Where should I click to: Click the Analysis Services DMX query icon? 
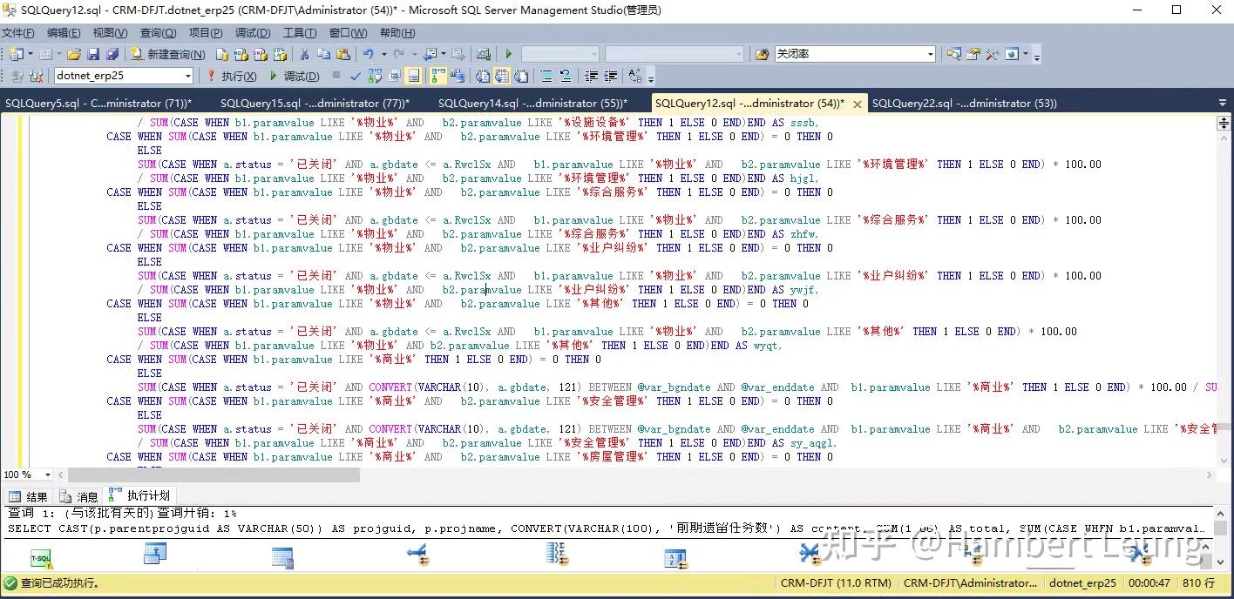point(260,54)
